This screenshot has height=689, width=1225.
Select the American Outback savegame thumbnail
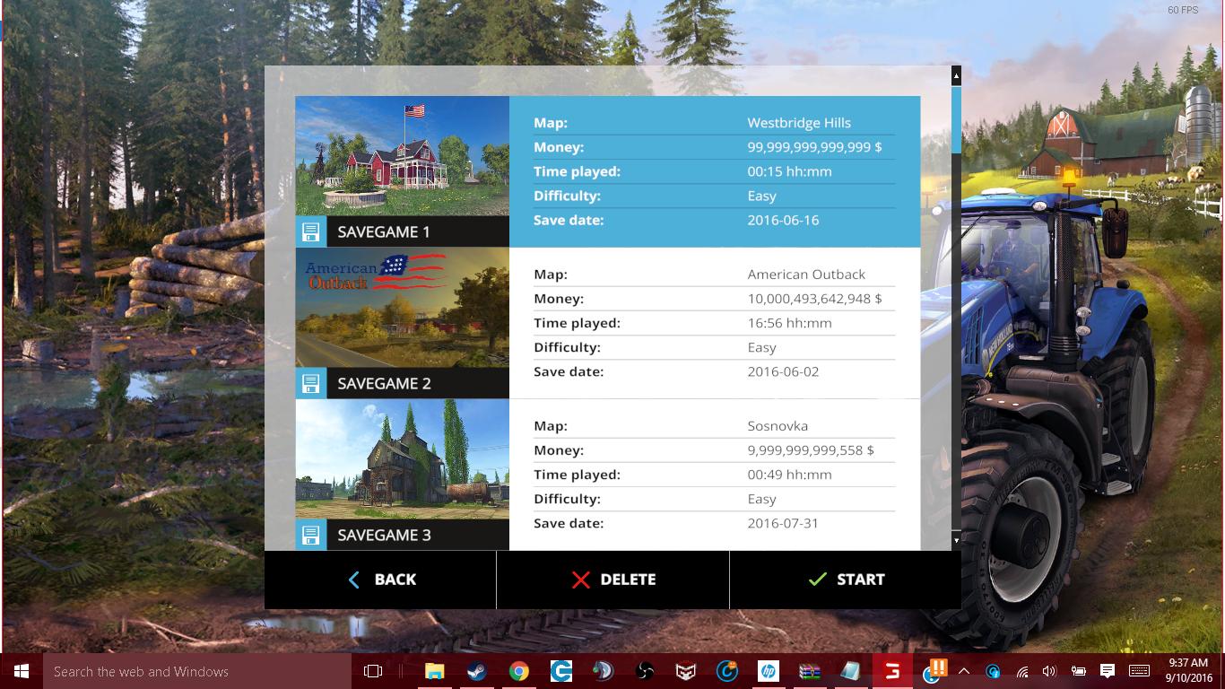tap(402, 308)
